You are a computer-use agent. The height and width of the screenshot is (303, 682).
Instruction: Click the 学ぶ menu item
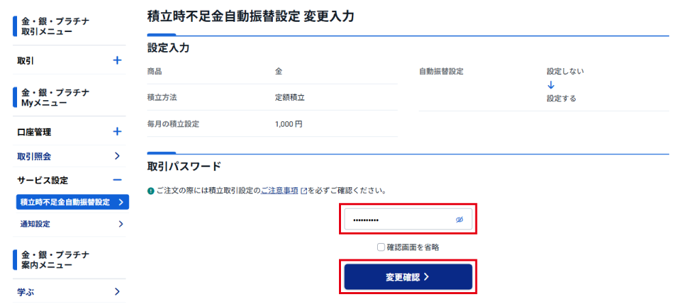click(27, 292)
